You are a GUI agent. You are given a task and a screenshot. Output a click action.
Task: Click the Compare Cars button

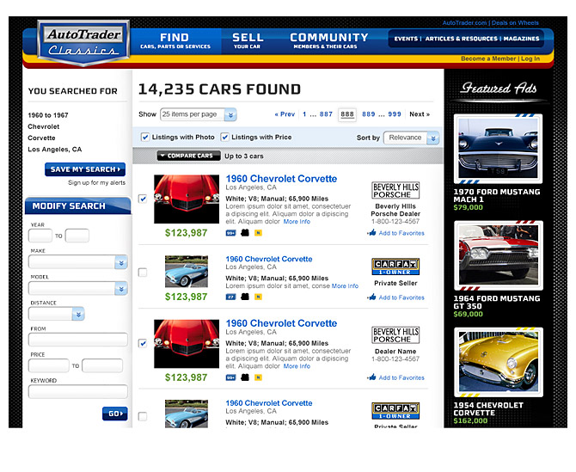[187, 156]
